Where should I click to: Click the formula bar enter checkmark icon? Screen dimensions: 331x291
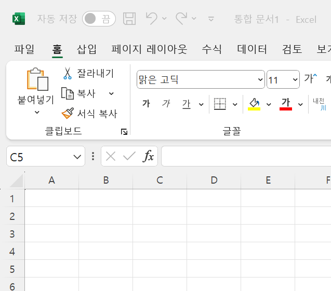point(129,156)
